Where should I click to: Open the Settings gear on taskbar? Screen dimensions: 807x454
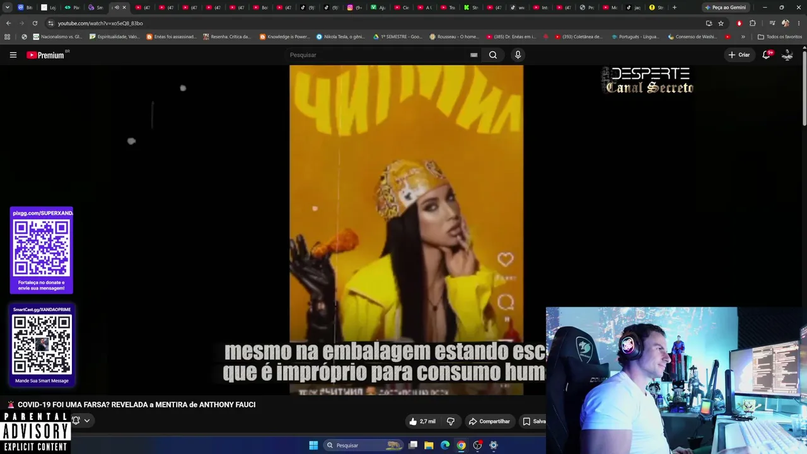point(494,445)
